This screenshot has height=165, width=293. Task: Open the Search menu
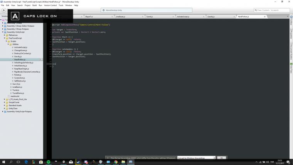tap(20, 5)
